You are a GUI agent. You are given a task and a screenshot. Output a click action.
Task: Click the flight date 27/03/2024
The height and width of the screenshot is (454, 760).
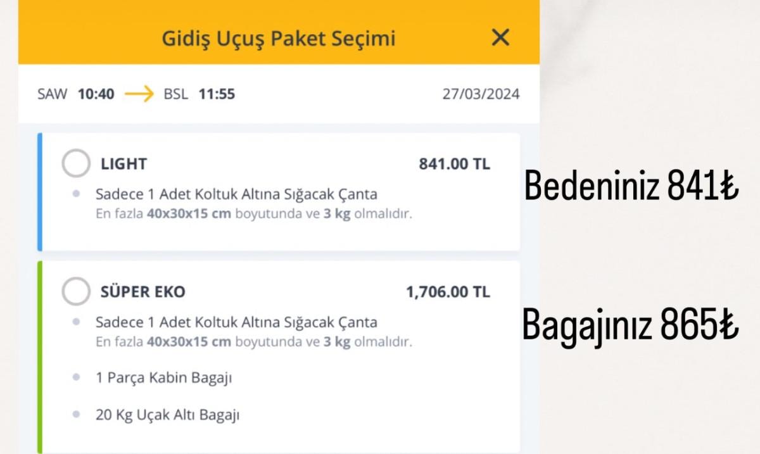481,95
